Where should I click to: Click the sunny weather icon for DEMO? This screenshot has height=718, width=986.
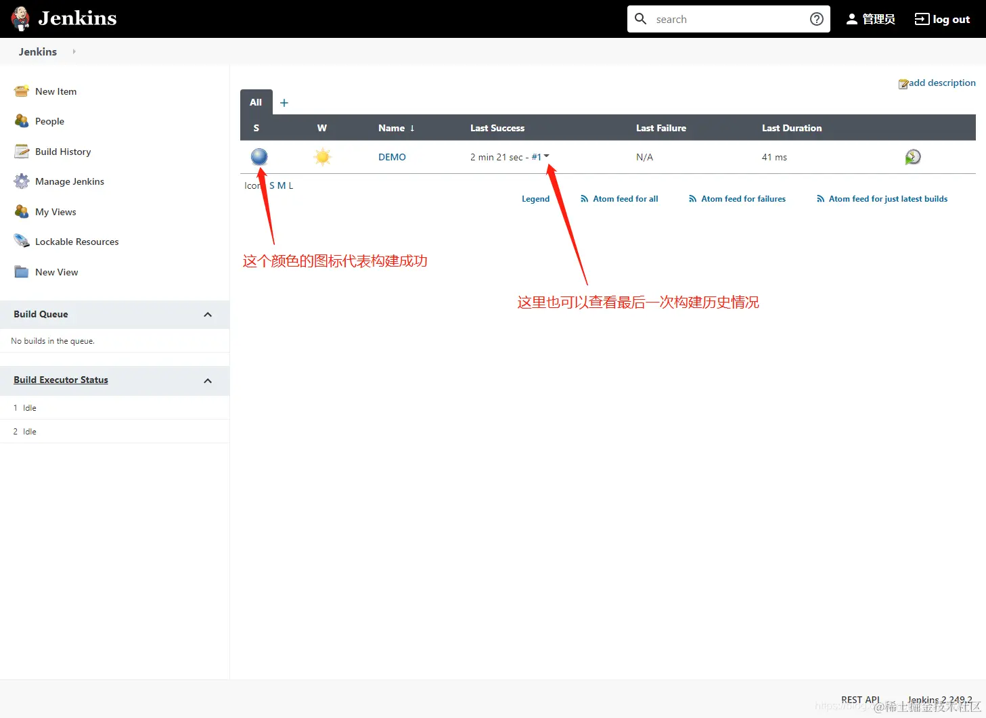tap(322, 157)
